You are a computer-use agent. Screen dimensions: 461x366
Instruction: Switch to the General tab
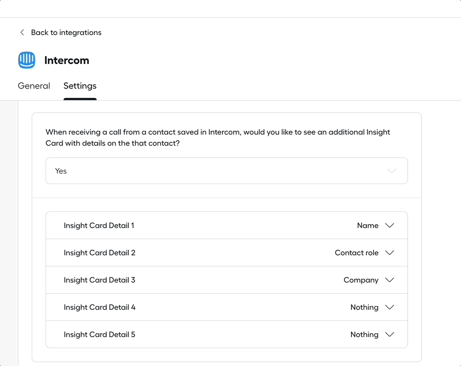[x=34, y=86]
